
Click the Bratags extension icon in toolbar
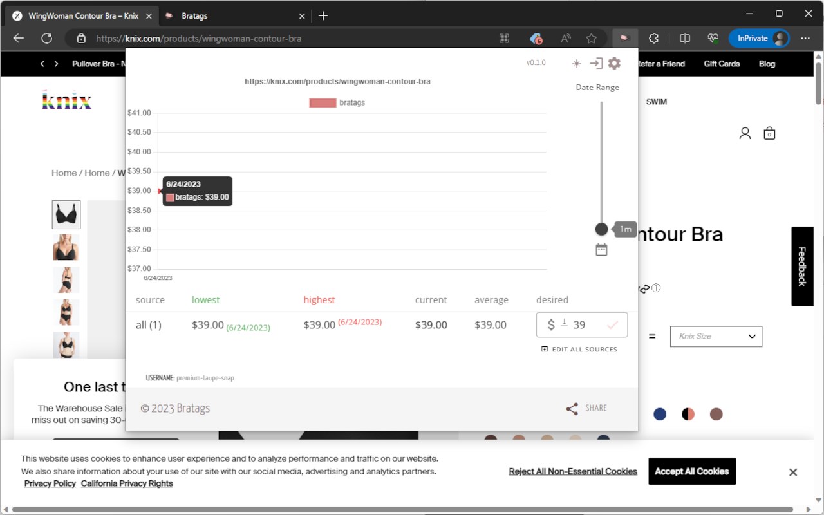coord(624,38)
